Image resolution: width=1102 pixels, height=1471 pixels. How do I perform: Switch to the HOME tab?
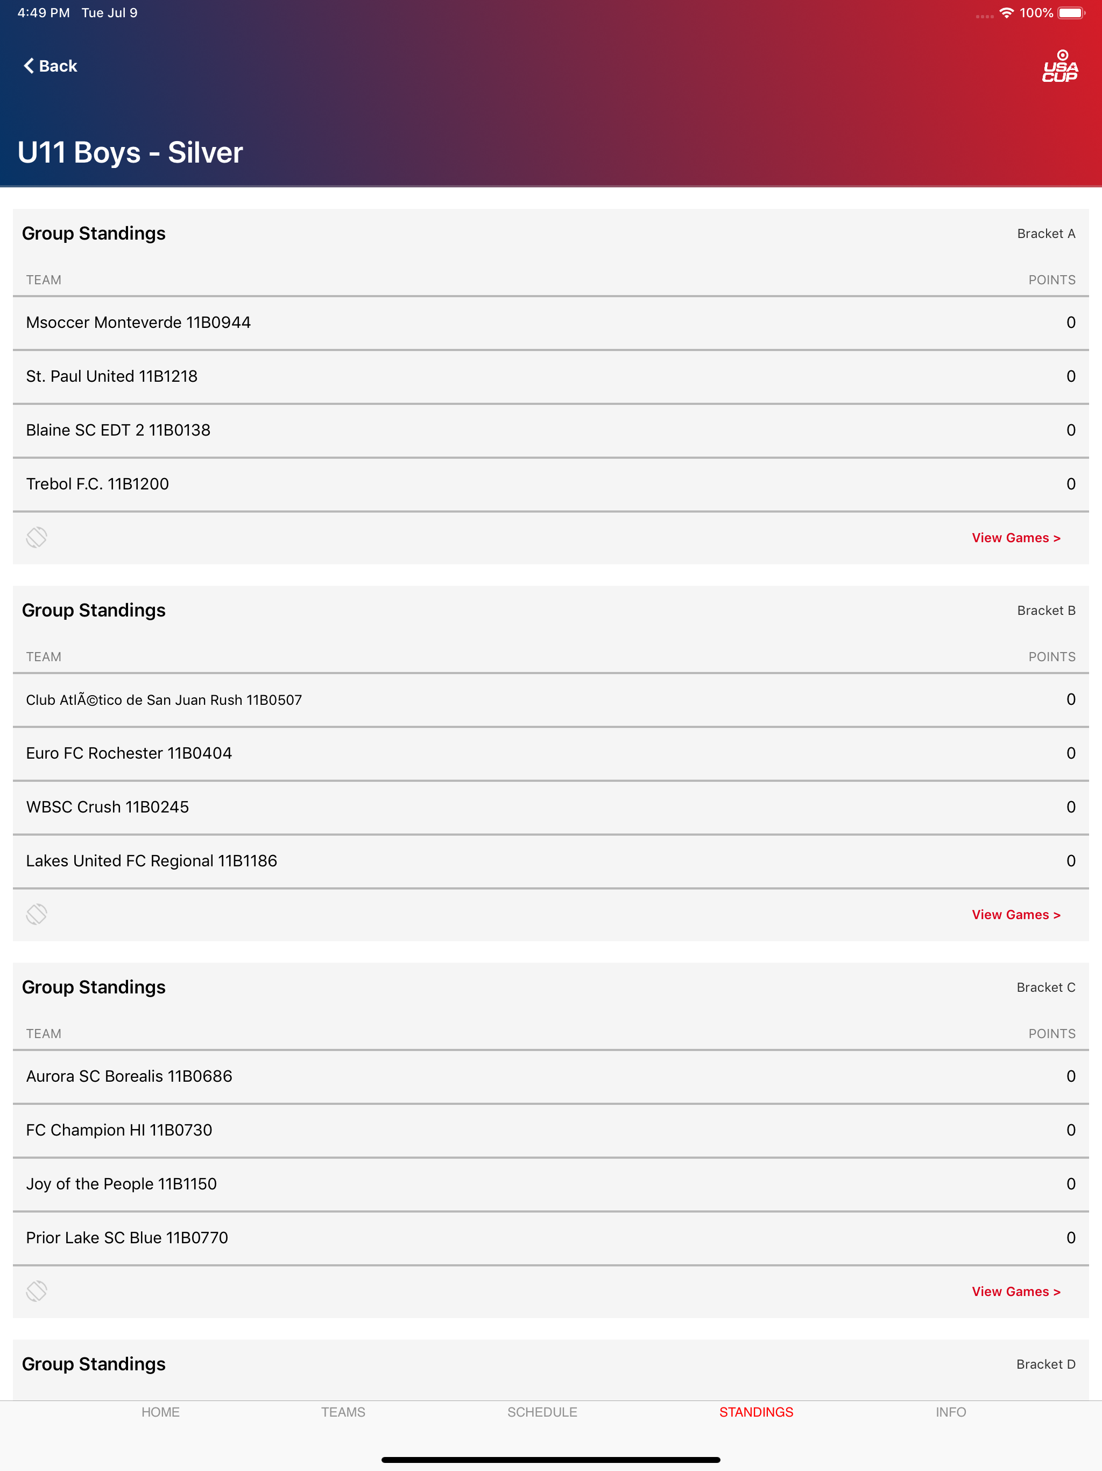[x=160, y=1412]
